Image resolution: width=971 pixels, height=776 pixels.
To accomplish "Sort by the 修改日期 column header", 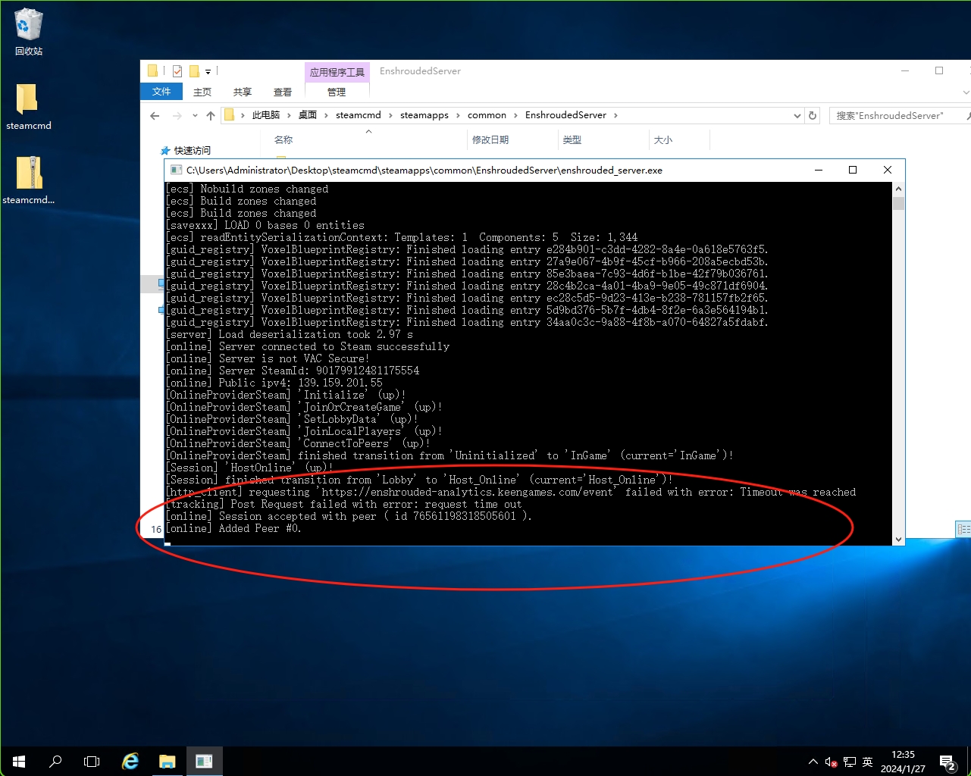I will click(490, 140).
